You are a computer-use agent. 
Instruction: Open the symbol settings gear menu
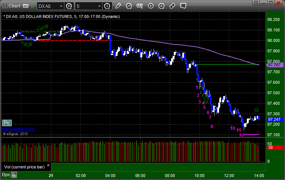[69, 6]
